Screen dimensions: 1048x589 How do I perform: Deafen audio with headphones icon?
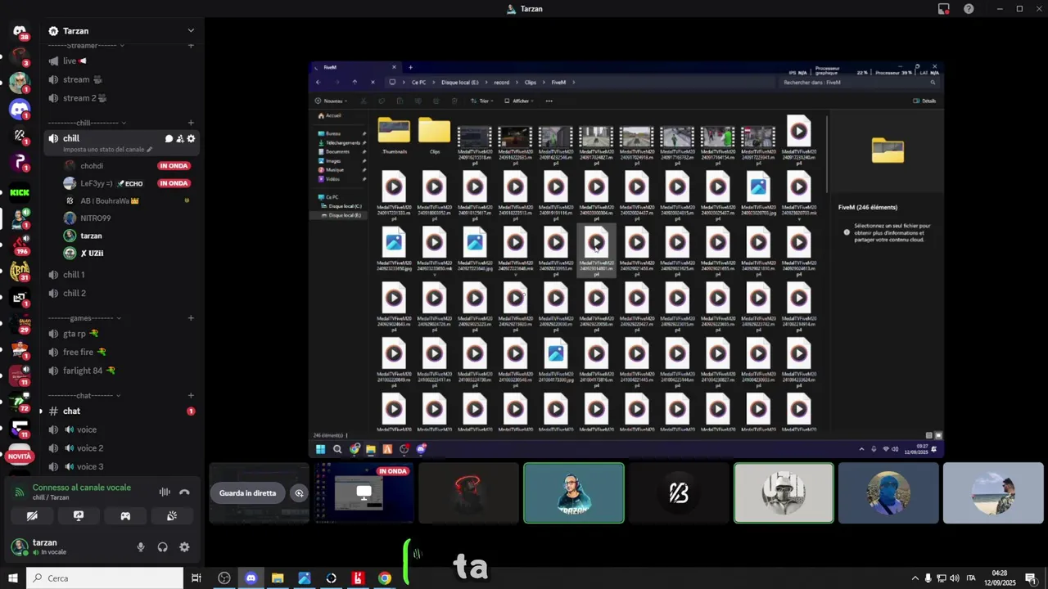tap(162, 547)
